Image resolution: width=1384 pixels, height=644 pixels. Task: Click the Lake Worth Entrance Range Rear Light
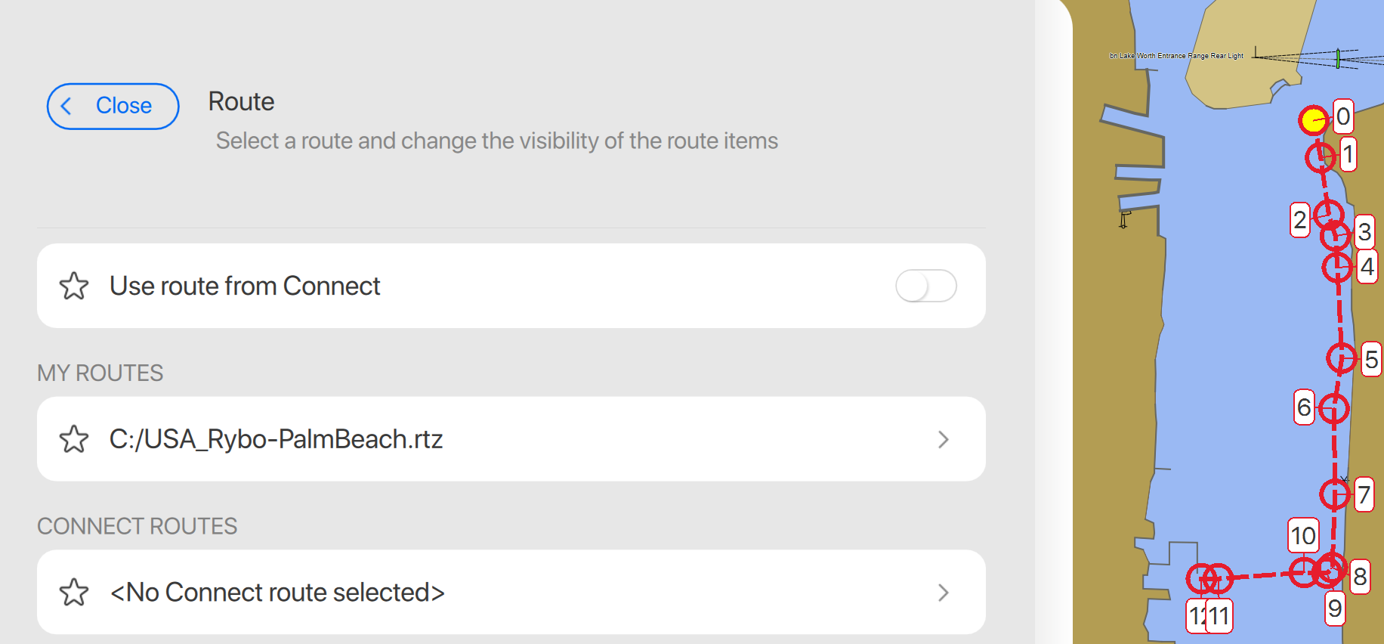pos(1337,58)
